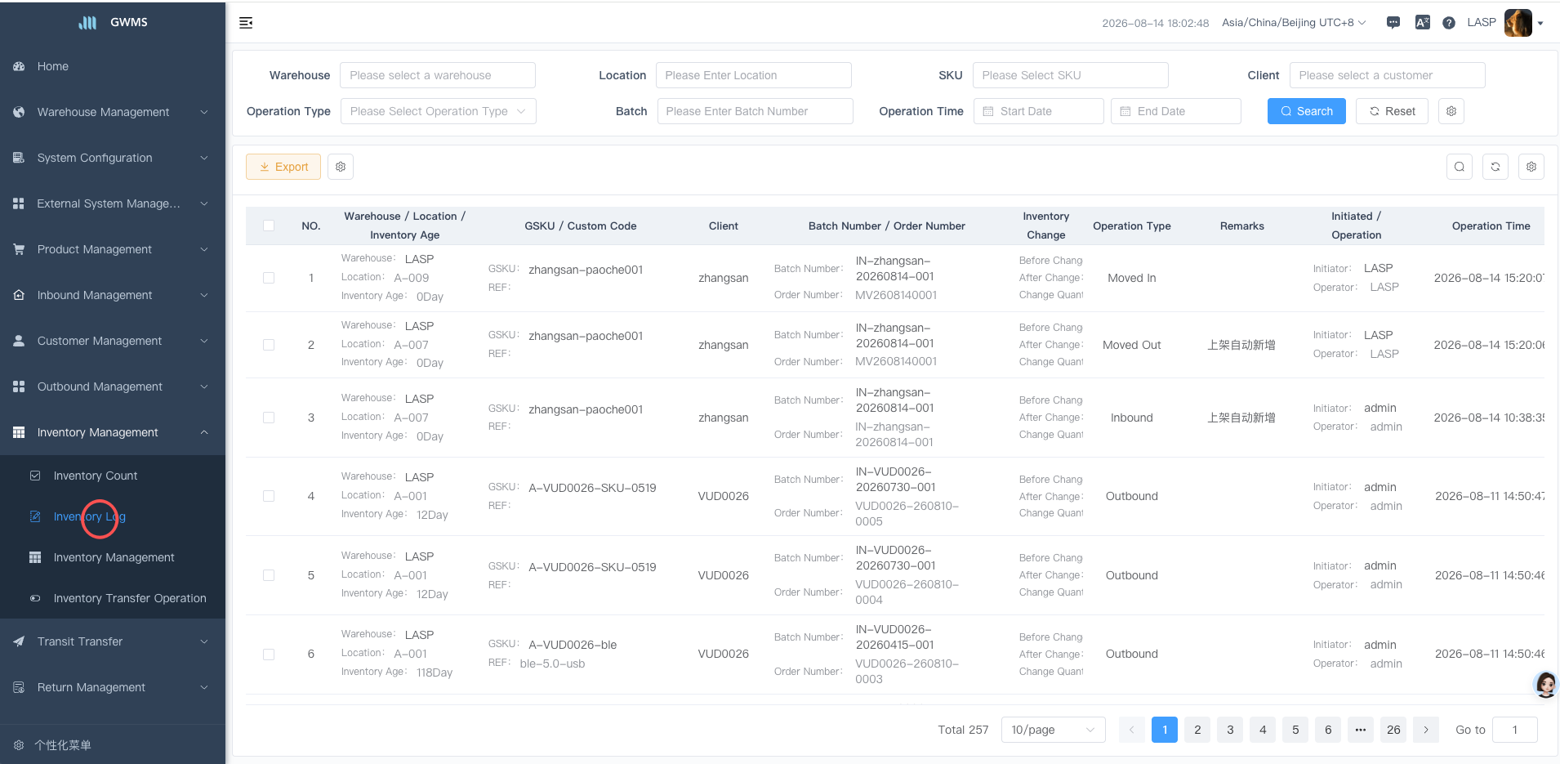1560x764 pixels.
Task: Open the assistant avatar chat widget
Action: click(x=1545, y=685)
